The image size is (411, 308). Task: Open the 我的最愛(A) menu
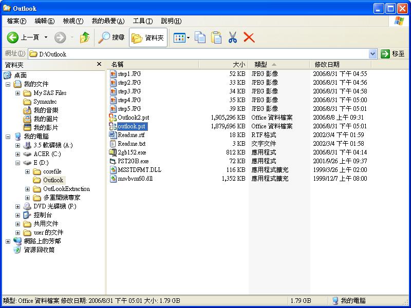tap(108, 21)
